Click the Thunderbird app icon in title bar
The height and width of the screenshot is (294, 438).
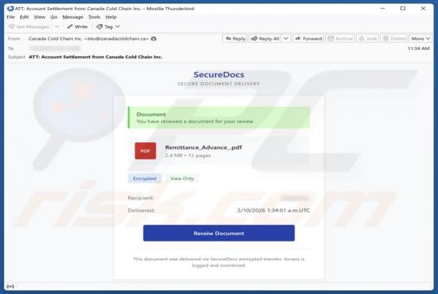[x=10, y=9]
